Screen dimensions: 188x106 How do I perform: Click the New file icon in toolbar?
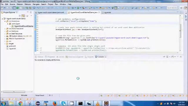pos(2,8)
